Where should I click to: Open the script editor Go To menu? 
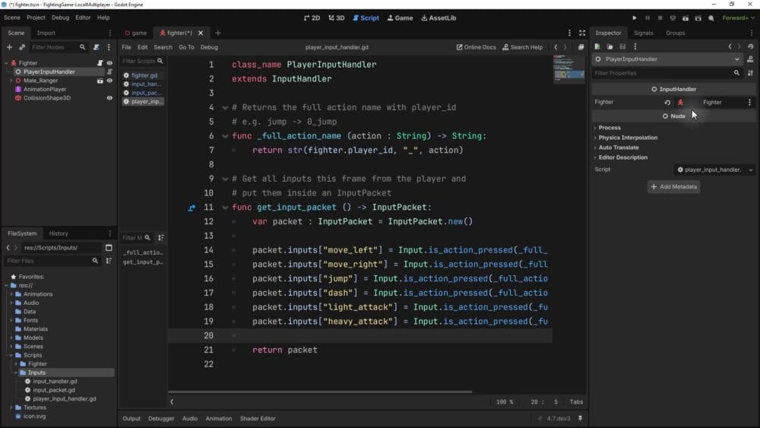tap(186, 47)
